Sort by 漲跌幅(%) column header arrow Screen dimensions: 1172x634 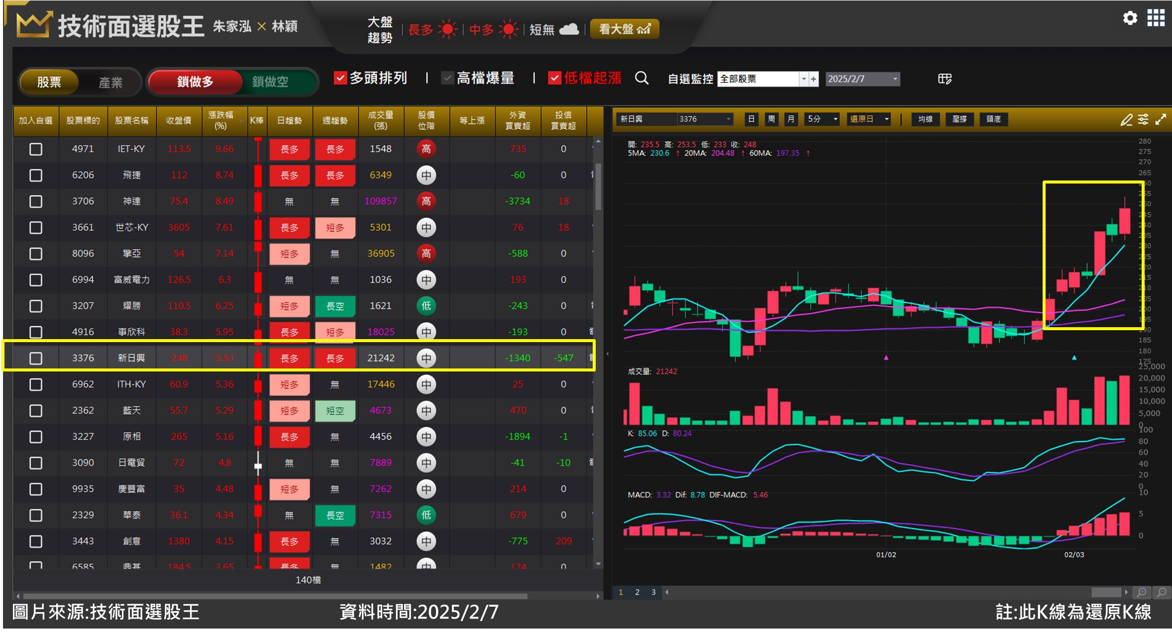click(x=242, y=121)
